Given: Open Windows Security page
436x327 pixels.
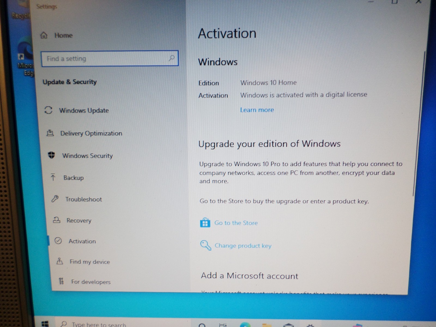Looking at the screenshot, I should click(x=87, y=156).
